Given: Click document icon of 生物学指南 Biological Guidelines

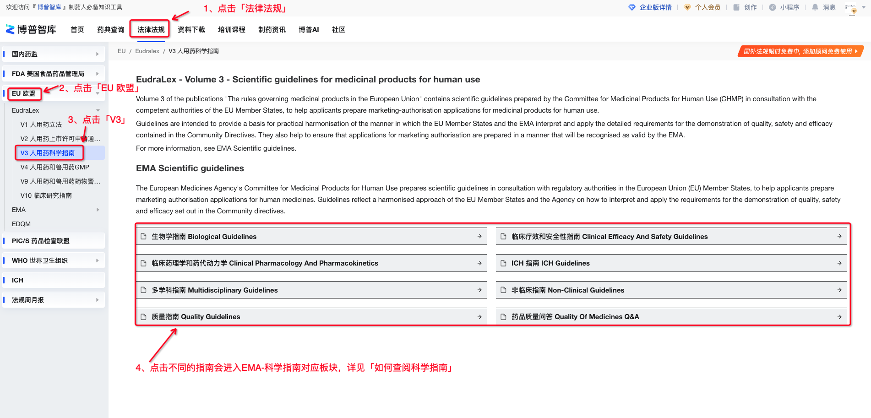Looking at the screenshot, I should (143, 237).
